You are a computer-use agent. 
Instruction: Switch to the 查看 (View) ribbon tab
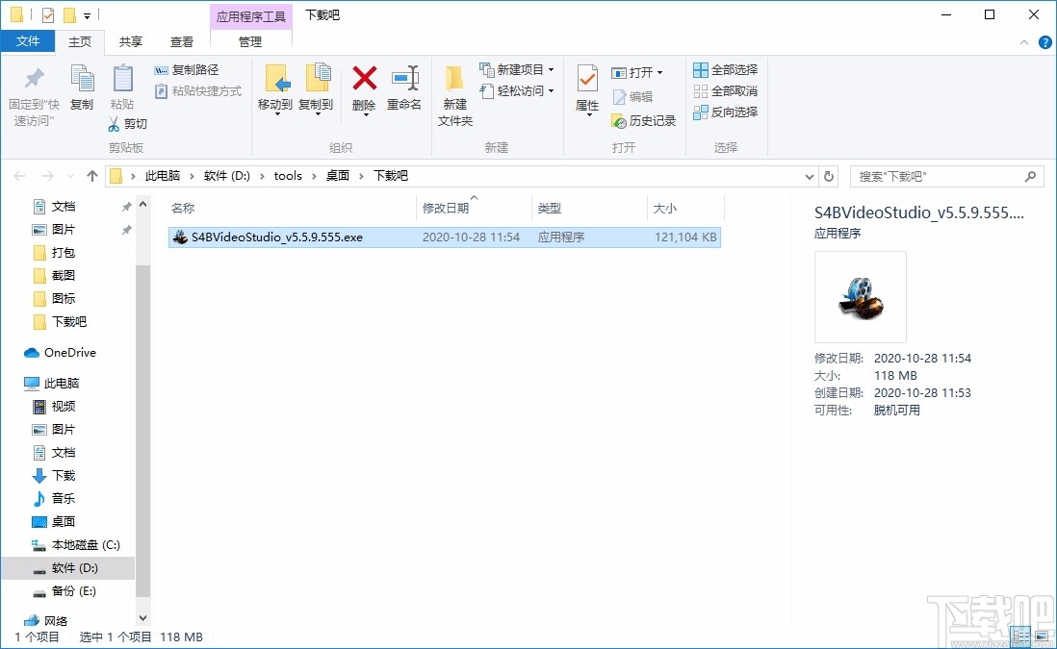pyautogui.click(x=183, y=41)
